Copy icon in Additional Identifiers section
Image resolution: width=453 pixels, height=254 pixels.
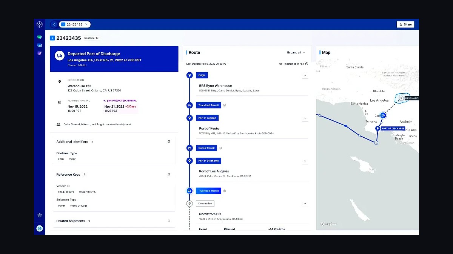[169, 141]
